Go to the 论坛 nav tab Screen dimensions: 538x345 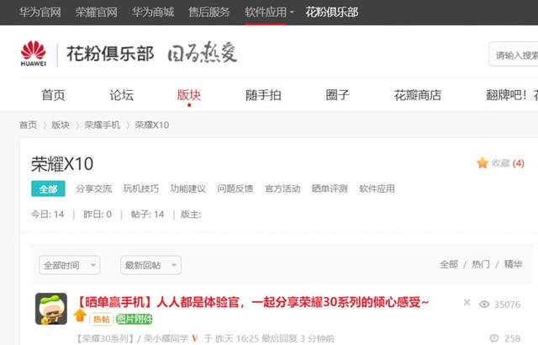tap(121, 95)
